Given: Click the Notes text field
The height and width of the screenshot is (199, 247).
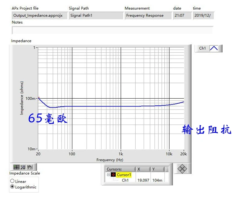Looking at the screenshot, I should click(x=112, y=30).
